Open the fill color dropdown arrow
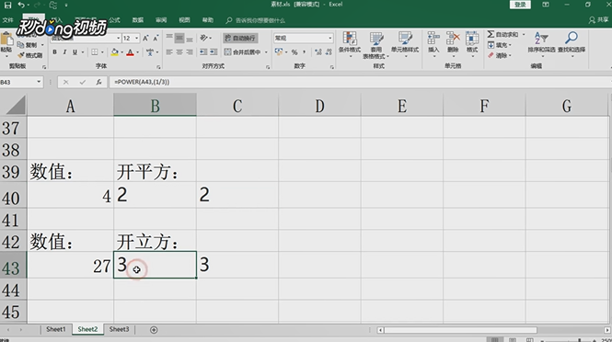 tap(121, 52)
